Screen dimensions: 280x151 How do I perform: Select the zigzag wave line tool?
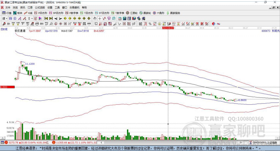pos(119,24)
